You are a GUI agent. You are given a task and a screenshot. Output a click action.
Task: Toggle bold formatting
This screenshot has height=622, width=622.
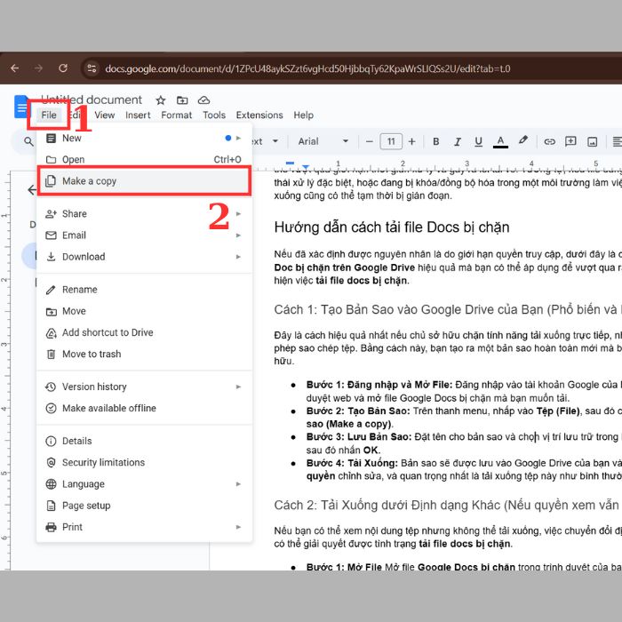coord(436,141)
